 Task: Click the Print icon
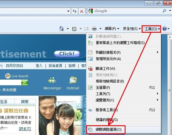[x=94, y=29]
